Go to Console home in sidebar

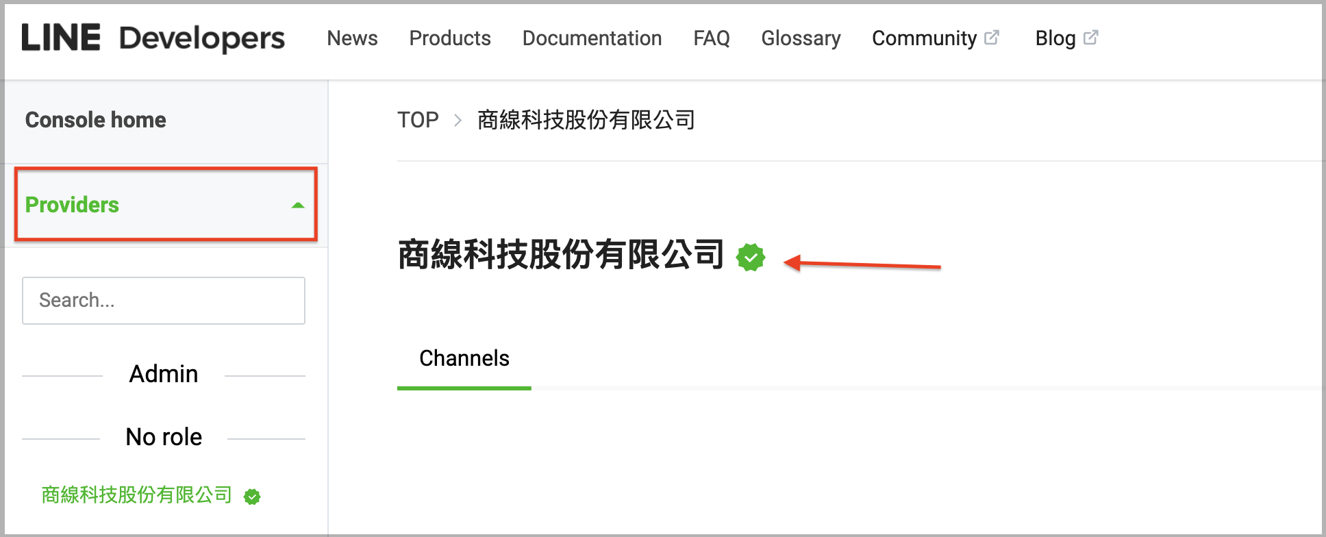(x=96, y=120)
